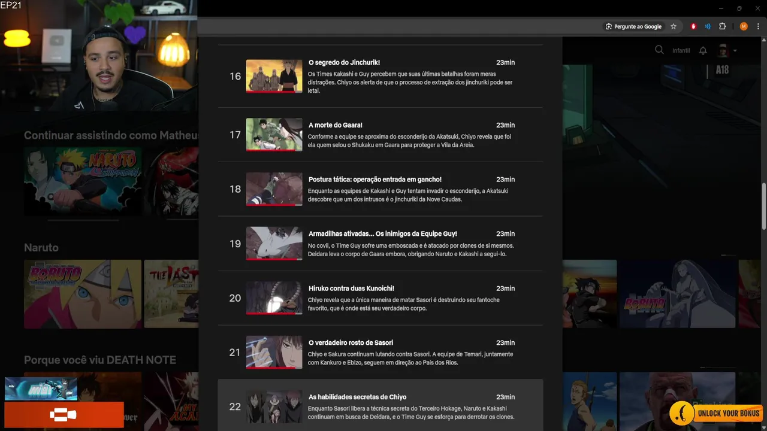Screen dimensions: 767x431
Task: Click episode number 17
Action: (x=235, y=135)
